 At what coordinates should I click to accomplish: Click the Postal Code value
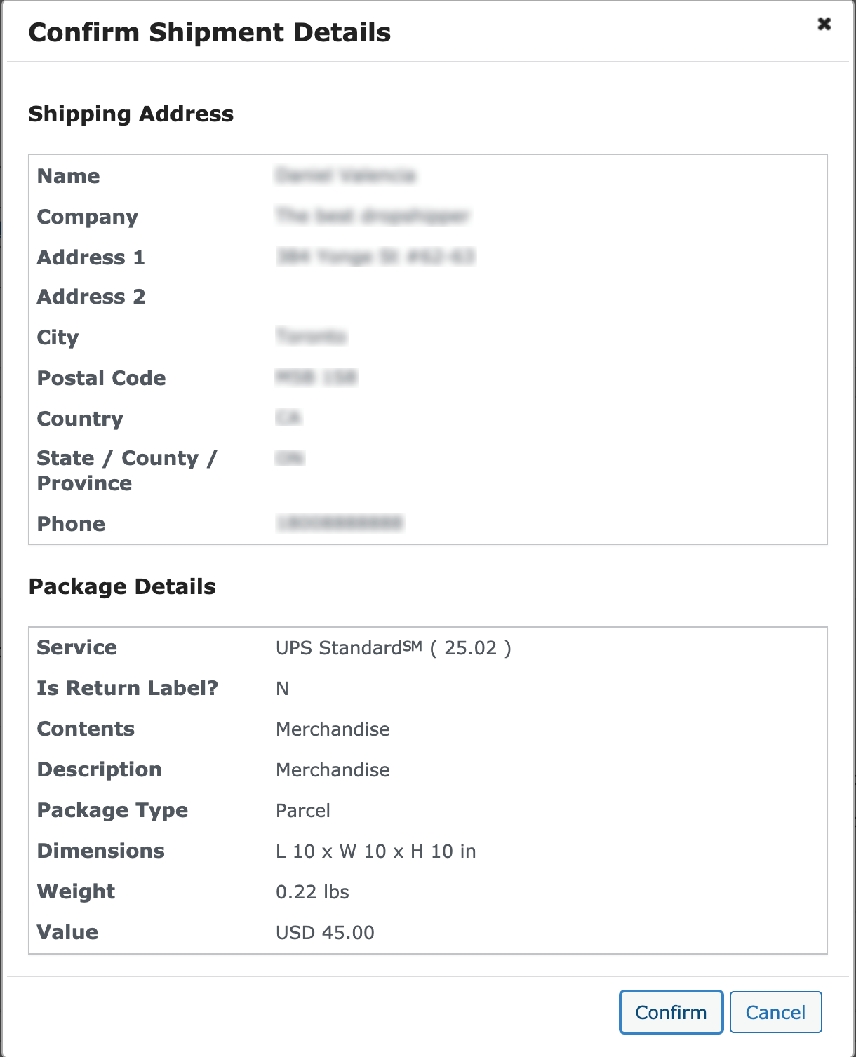point(316,378)
